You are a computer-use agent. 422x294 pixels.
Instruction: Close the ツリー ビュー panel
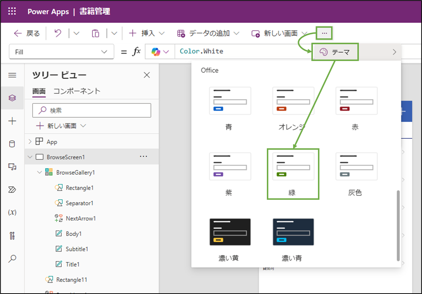pyautogui.click(x=147, y=75)
